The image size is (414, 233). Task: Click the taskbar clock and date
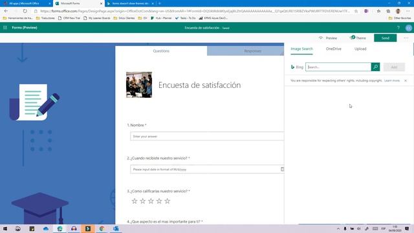click(x=395, y=228)
